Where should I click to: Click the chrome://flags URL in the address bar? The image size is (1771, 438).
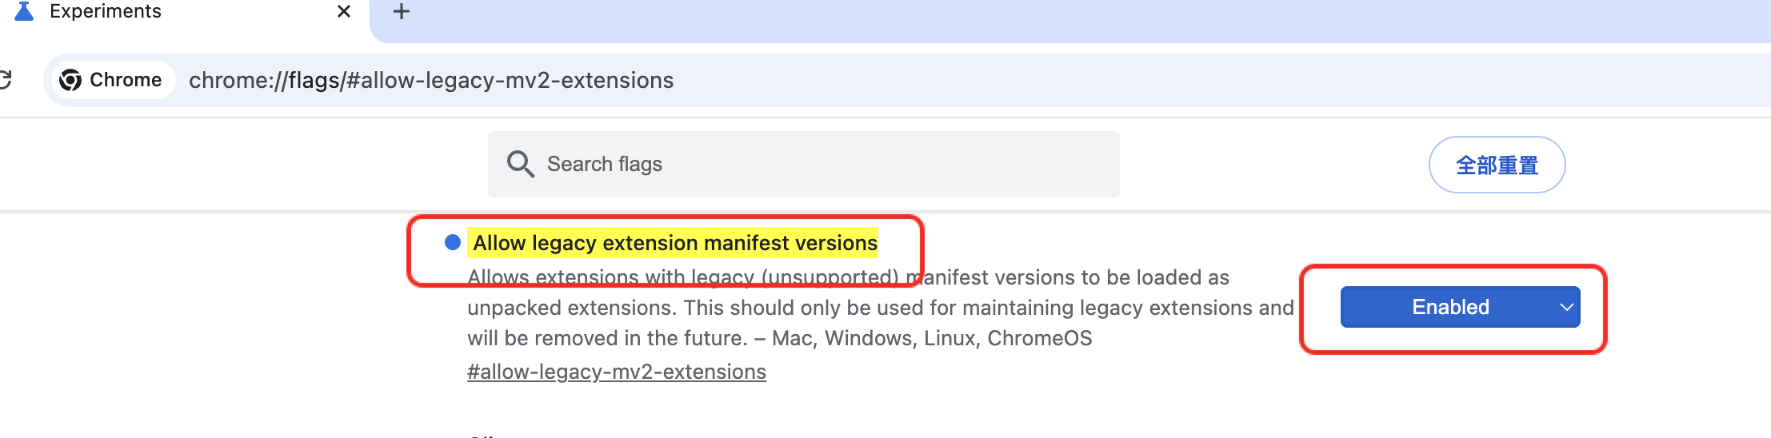[431, 80]
